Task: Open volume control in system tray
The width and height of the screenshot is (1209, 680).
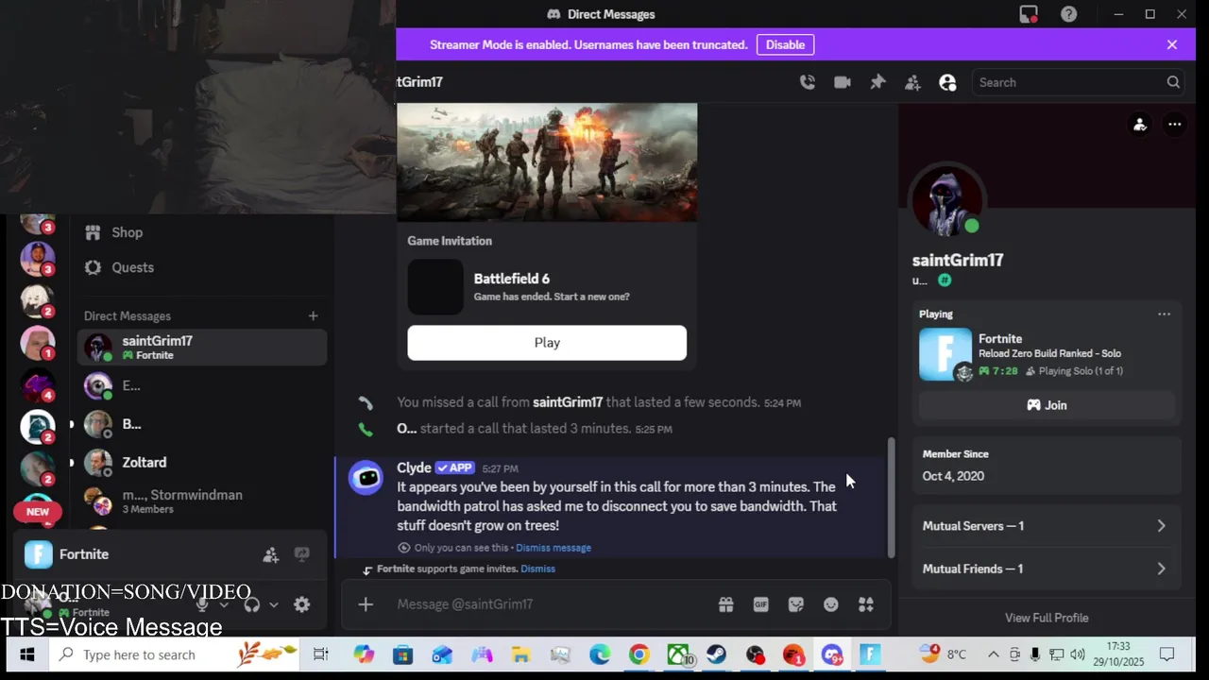Action: point(1078,654)
